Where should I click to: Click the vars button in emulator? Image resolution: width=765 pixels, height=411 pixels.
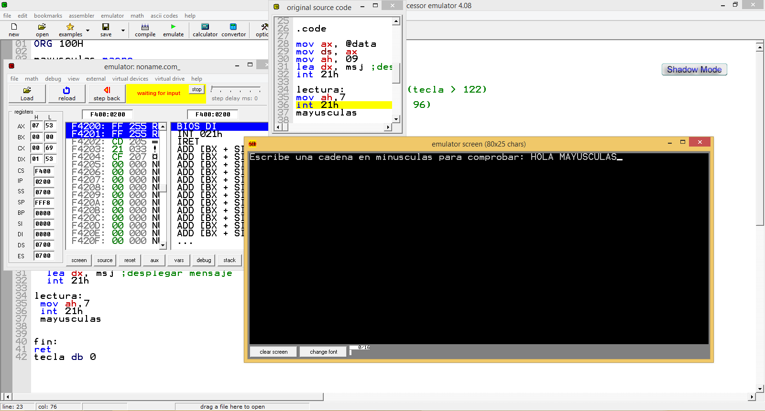pos(179,260)
